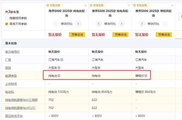Pin the 增程高配版 column to the left
This screenshot has height=120, width=182.
pyautogui.click(x=140, y=5)
